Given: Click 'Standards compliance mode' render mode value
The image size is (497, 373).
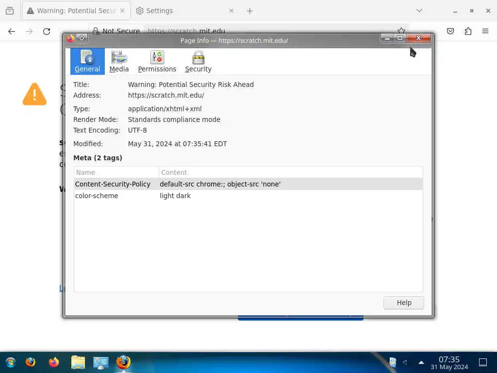Looking at the screenshot, I should [174, 119].
